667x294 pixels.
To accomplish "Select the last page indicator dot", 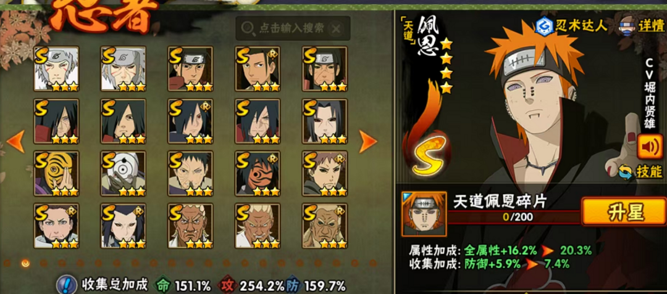I will 373,263.
